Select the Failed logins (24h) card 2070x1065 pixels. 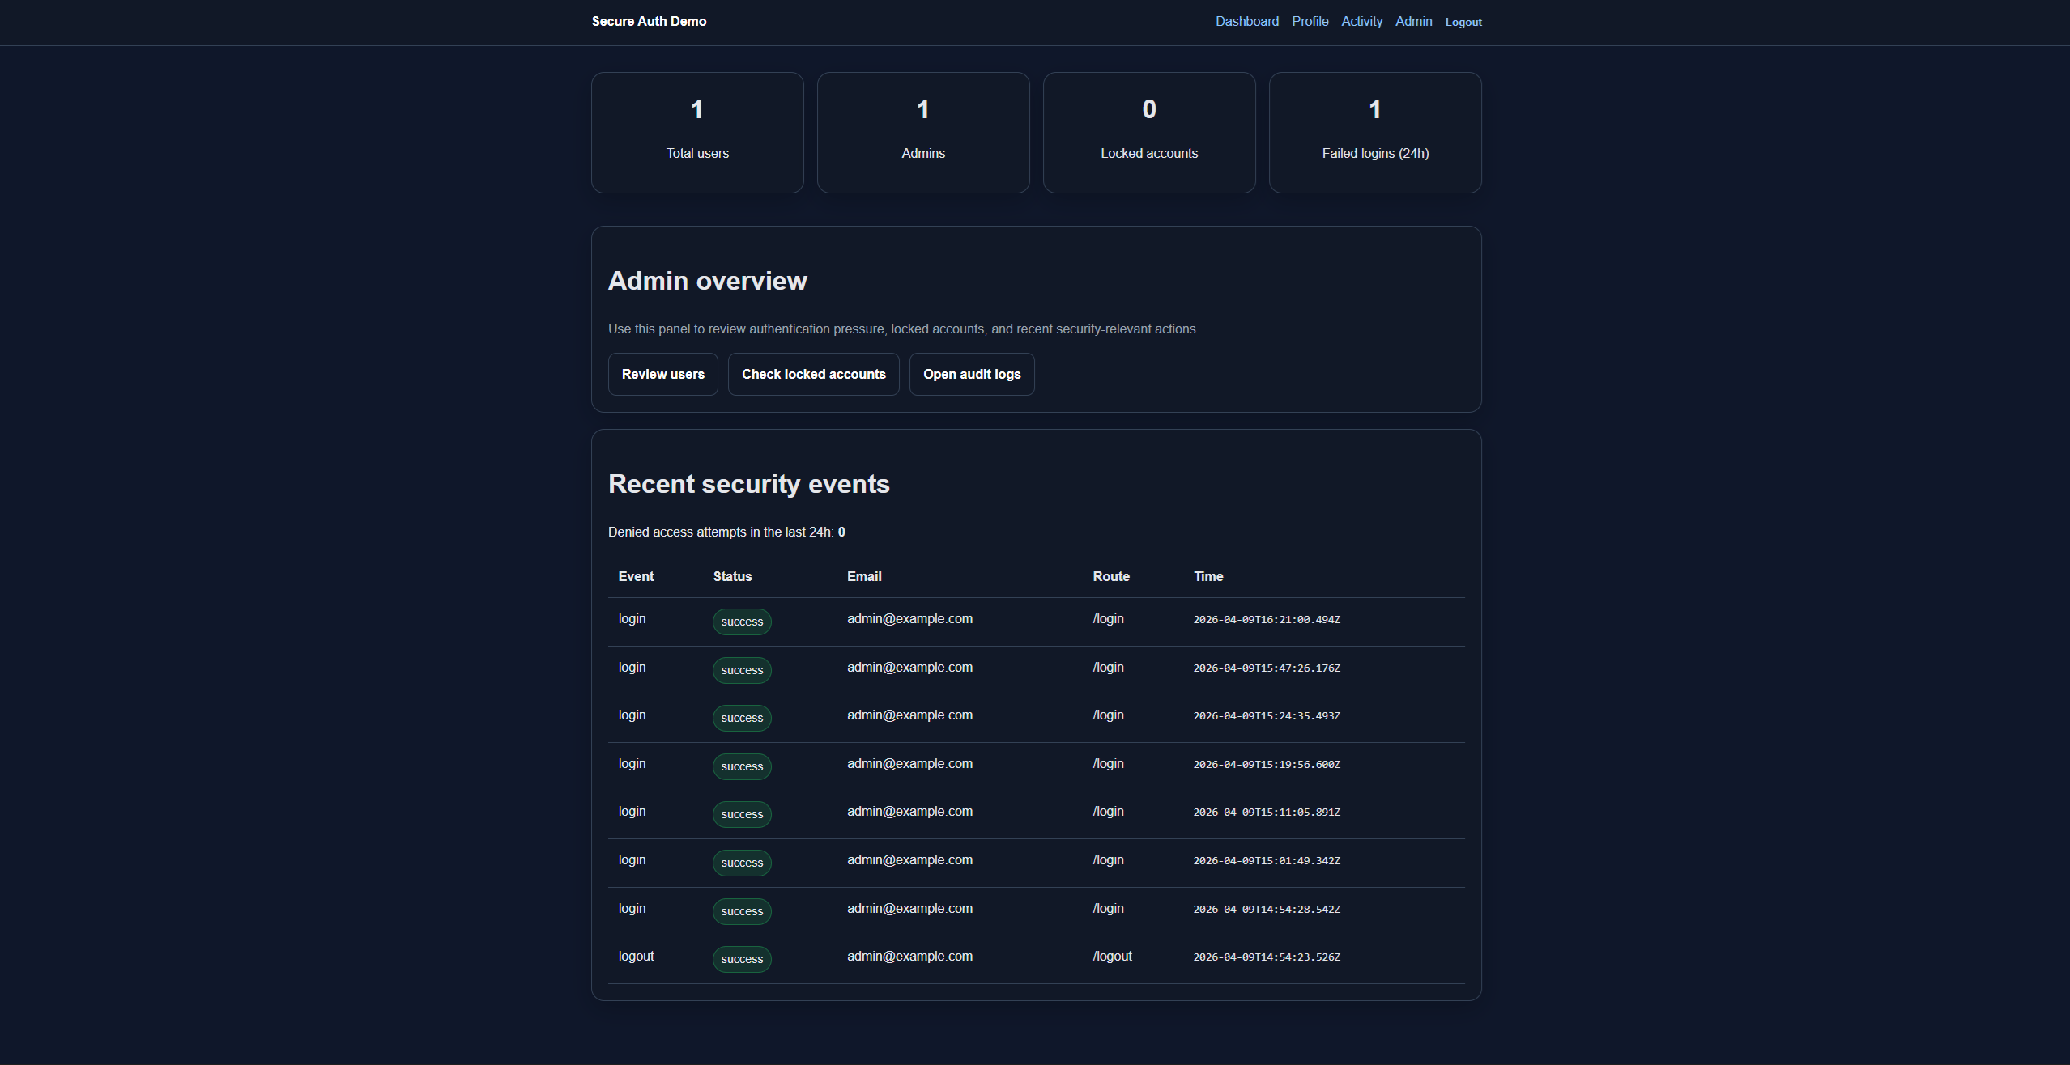coord(1374,132)
